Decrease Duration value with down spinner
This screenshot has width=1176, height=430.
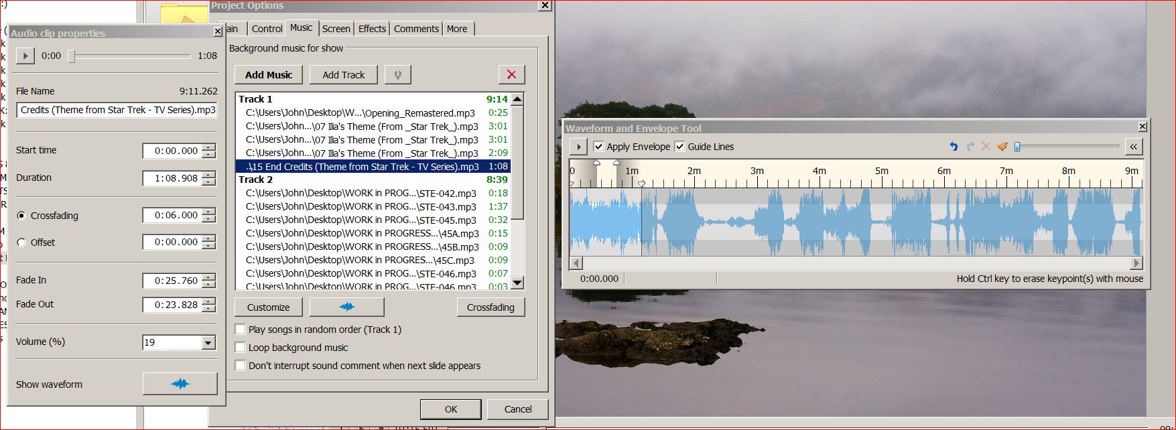click(209, 182)
